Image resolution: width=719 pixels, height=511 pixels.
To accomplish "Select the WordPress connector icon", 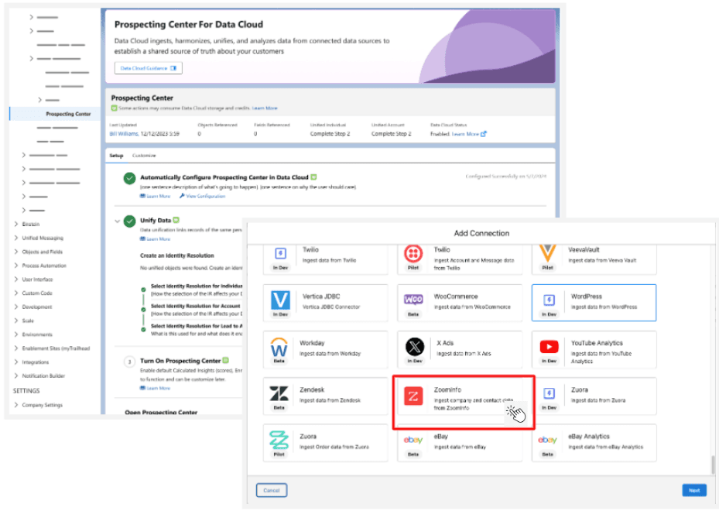I will pos(549,300).
